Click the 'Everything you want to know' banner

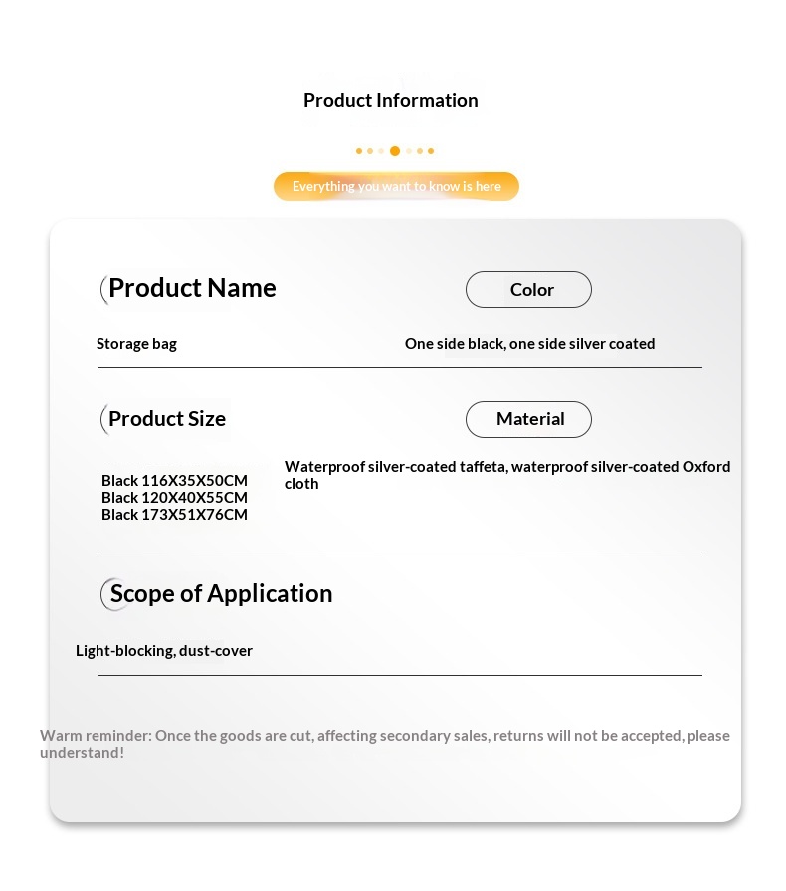396,186
